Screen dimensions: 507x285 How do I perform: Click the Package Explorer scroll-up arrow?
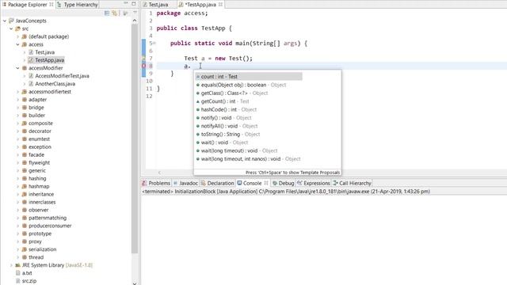135,21
